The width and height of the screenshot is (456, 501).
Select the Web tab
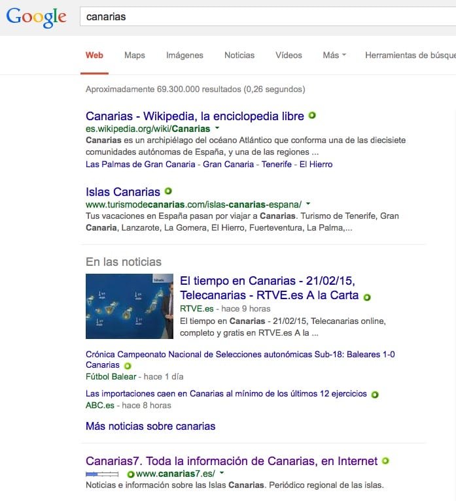(x=94, y=56)
